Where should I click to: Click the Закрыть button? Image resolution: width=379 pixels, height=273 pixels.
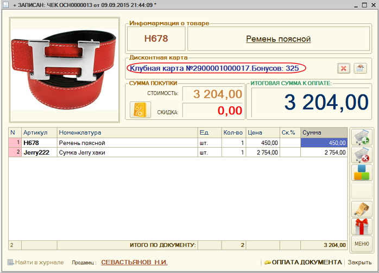pos(359,262)
